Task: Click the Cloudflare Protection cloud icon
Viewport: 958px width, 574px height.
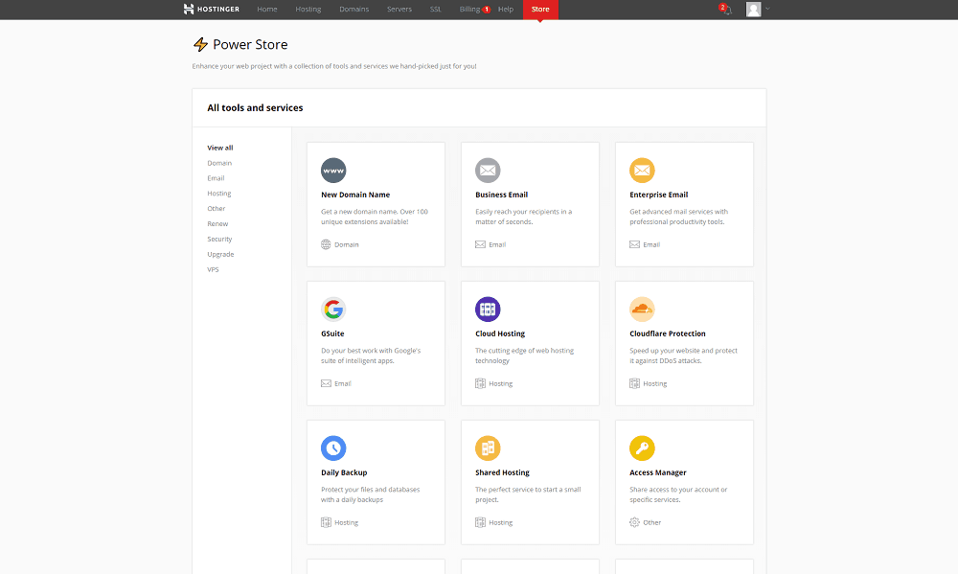Action: click(642, 310)
